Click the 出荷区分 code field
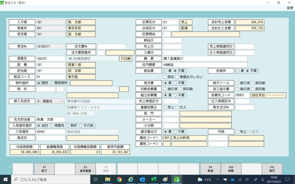 click(x=171, y=28)
